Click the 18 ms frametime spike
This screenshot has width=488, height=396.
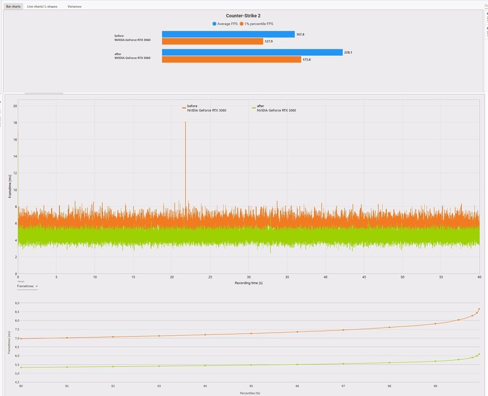pos(185,124)
